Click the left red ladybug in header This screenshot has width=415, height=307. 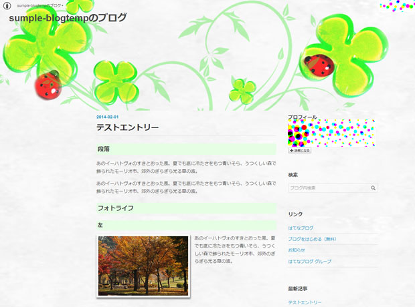click(46, 85)
